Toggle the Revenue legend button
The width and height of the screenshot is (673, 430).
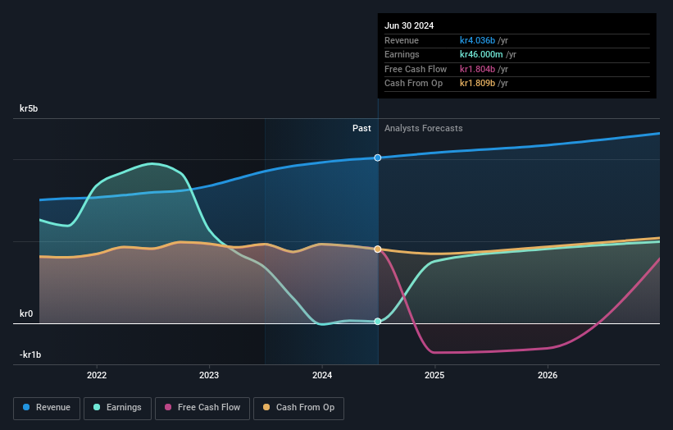[47, 408]
